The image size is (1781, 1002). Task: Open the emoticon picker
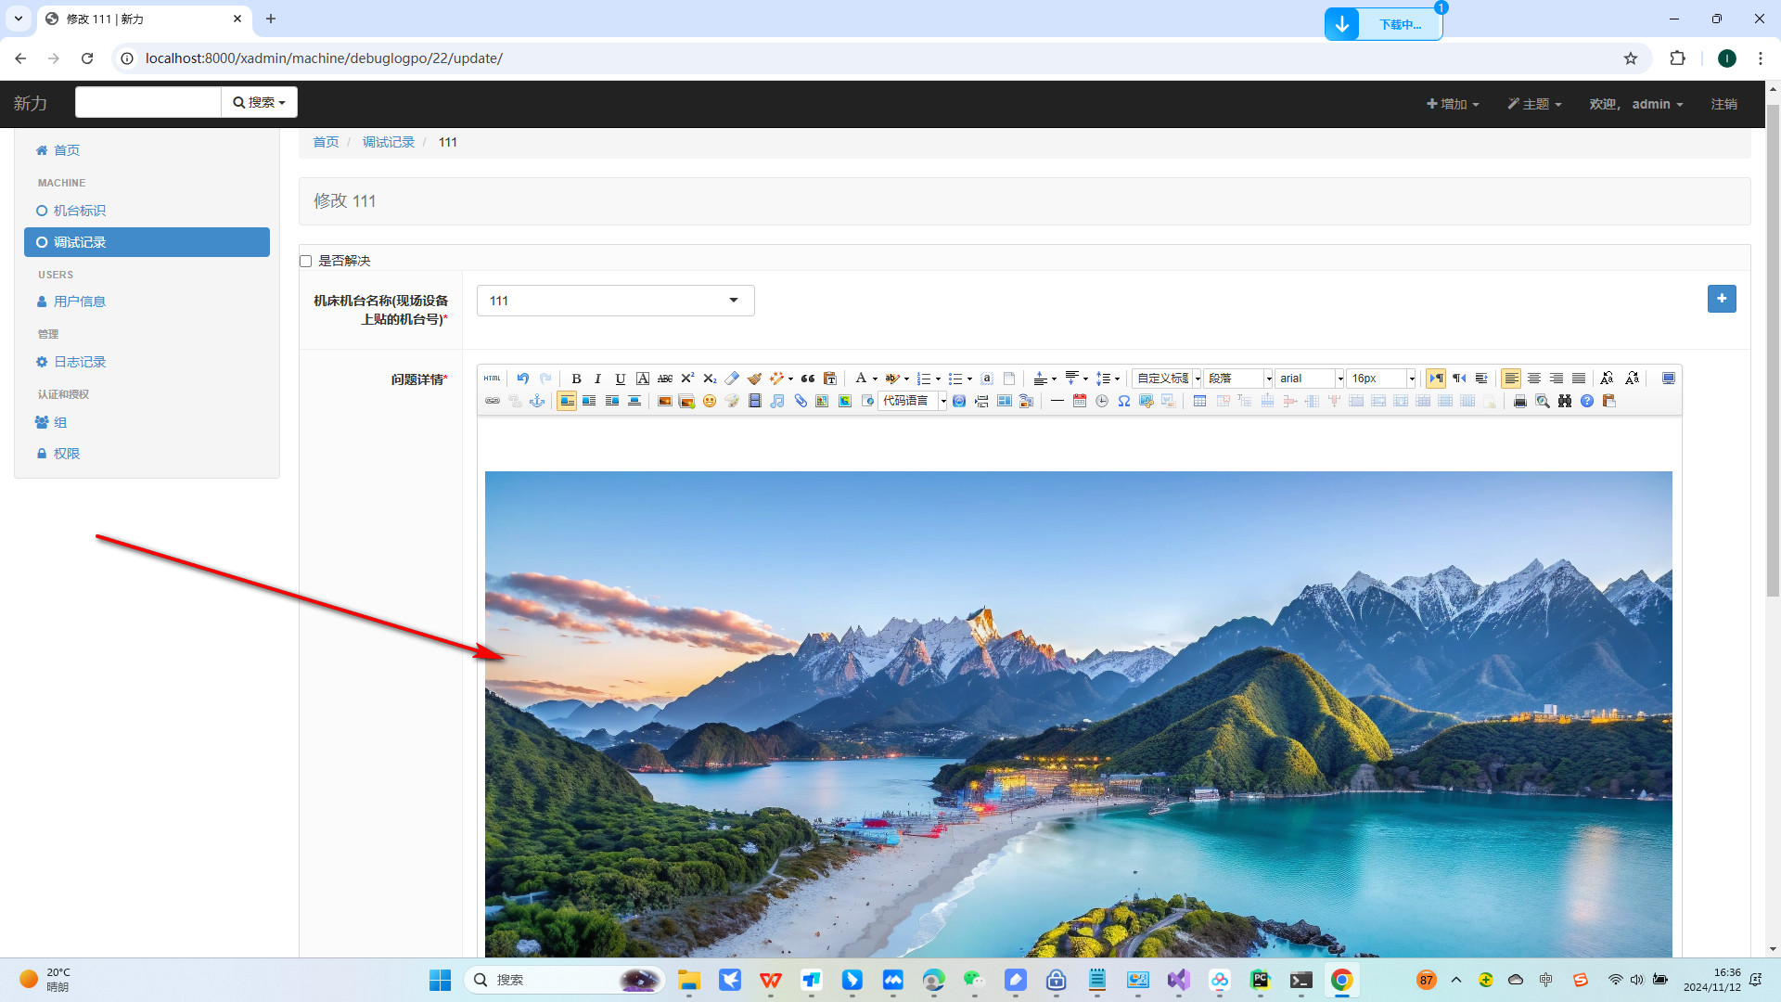point(710,401)
